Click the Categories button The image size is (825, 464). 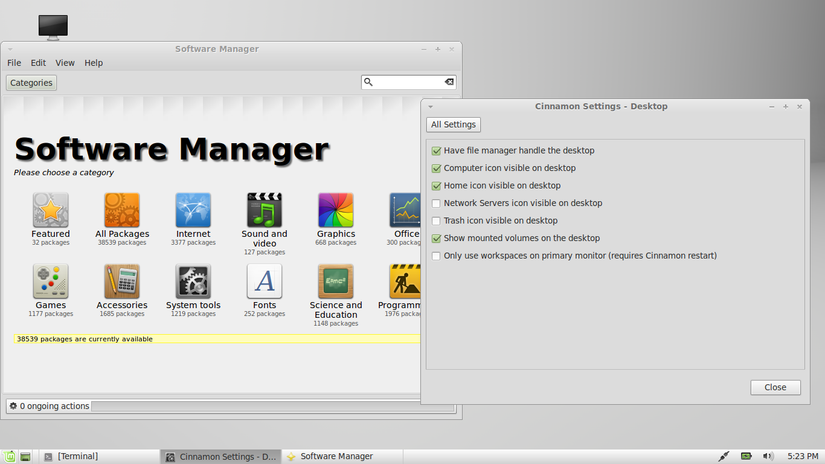point(31,83)
